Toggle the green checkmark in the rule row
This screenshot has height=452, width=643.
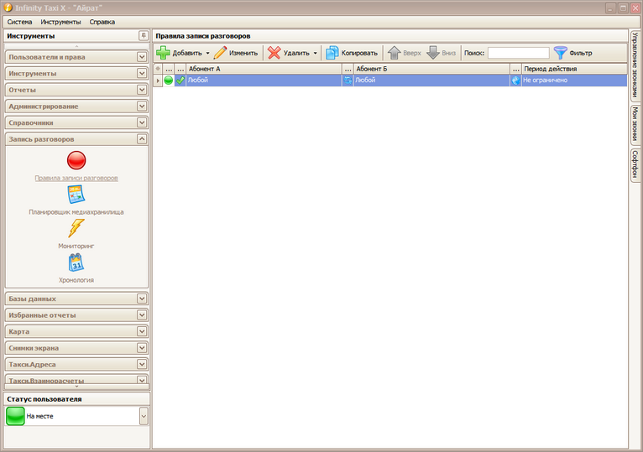180,81
